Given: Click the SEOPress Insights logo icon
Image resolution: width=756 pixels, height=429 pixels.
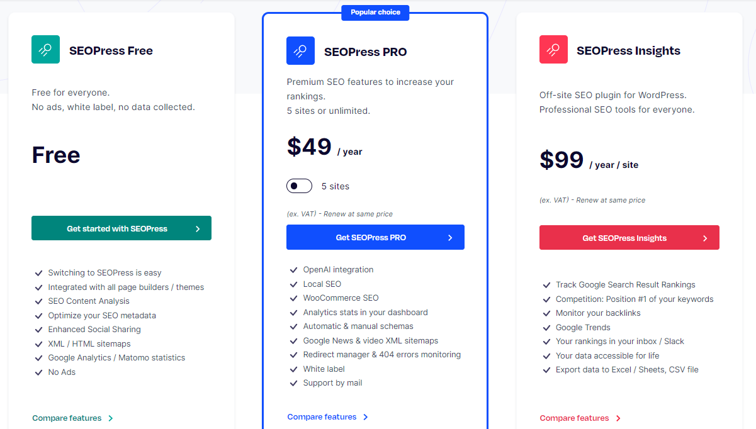Looking at the screenshot, I should tap(552, 50).
